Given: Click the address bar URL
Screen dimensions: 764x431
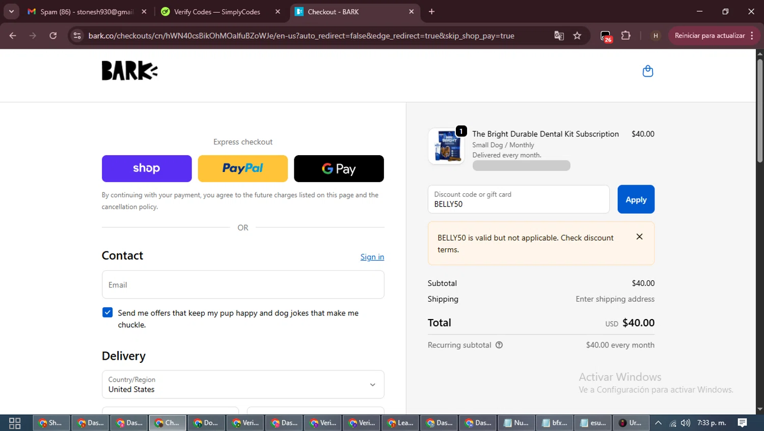Looking at the screenshot, I should [301, 36].
